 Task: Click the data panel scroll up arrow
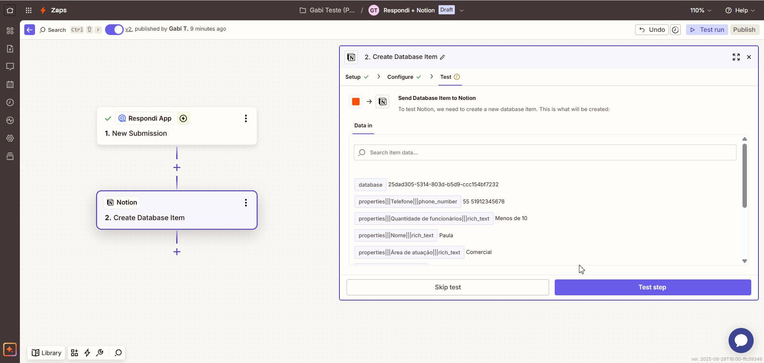[745, 139]
